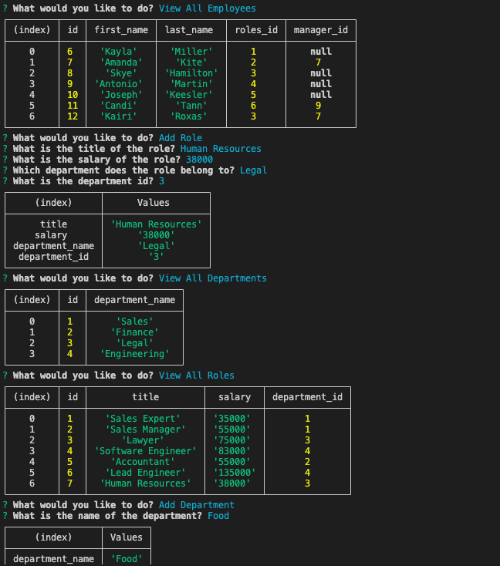
Task: Select the 'Joseph' first name cell
Action: coord(121,95)
